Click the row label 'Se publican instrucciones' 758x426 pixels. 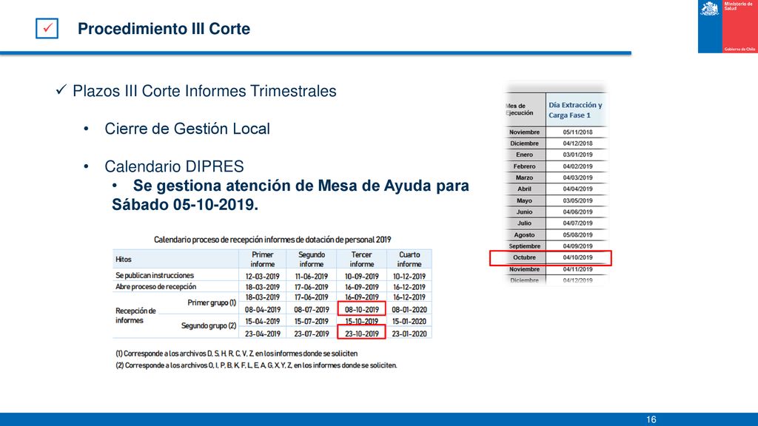coord(155,275)
